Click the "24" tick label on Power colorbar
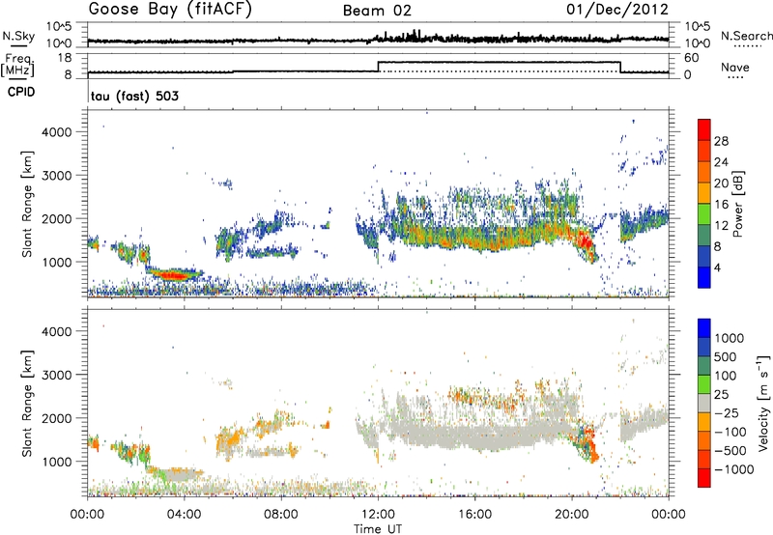 [x=721, y=162]
